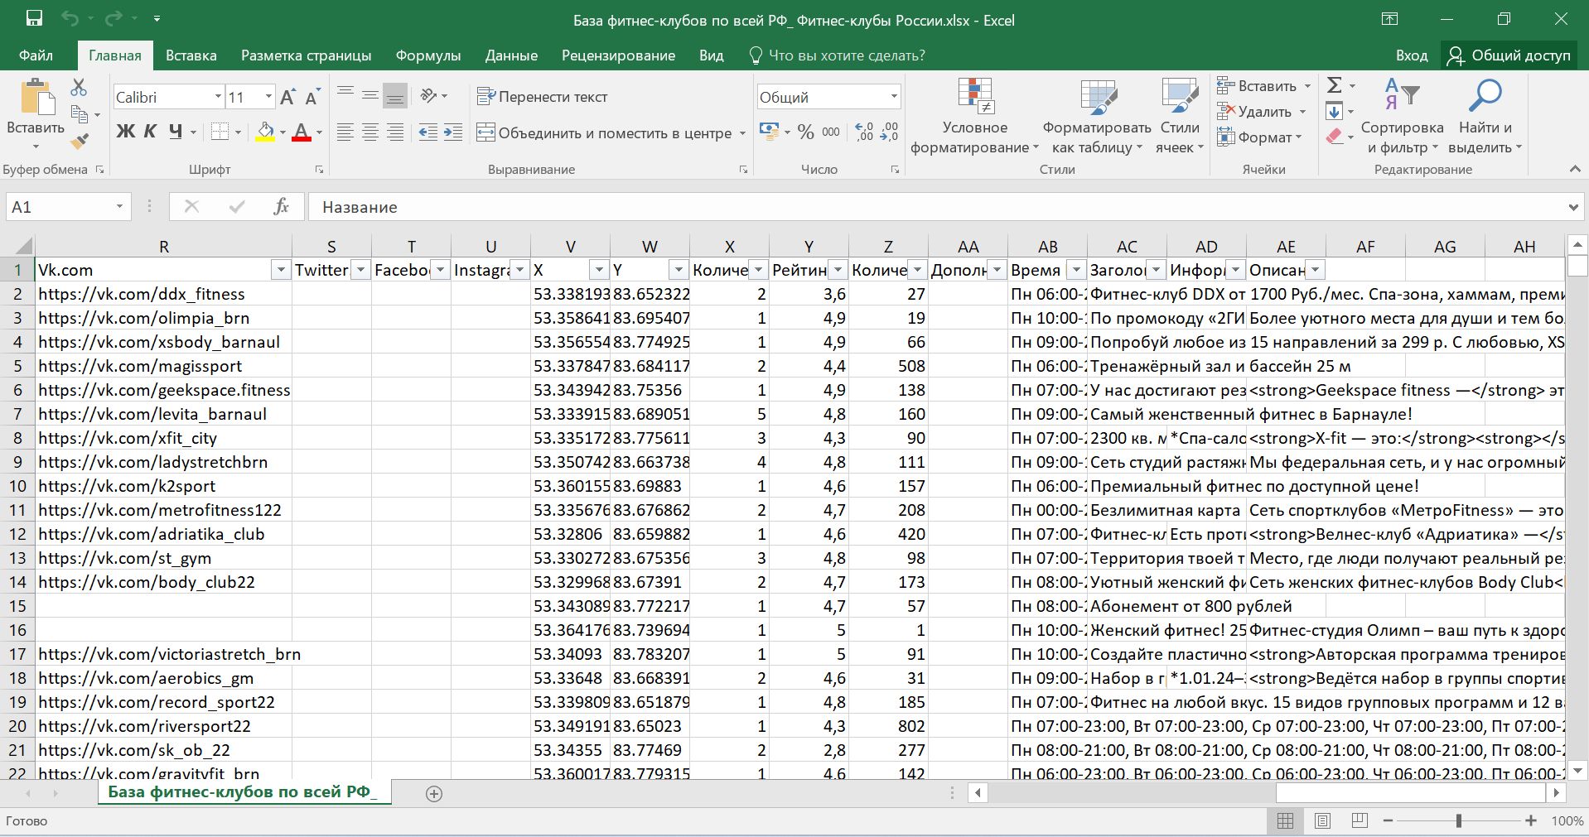Toggle italic formatting
This screenshot has width=1589, height=837.
pos(150,132)
